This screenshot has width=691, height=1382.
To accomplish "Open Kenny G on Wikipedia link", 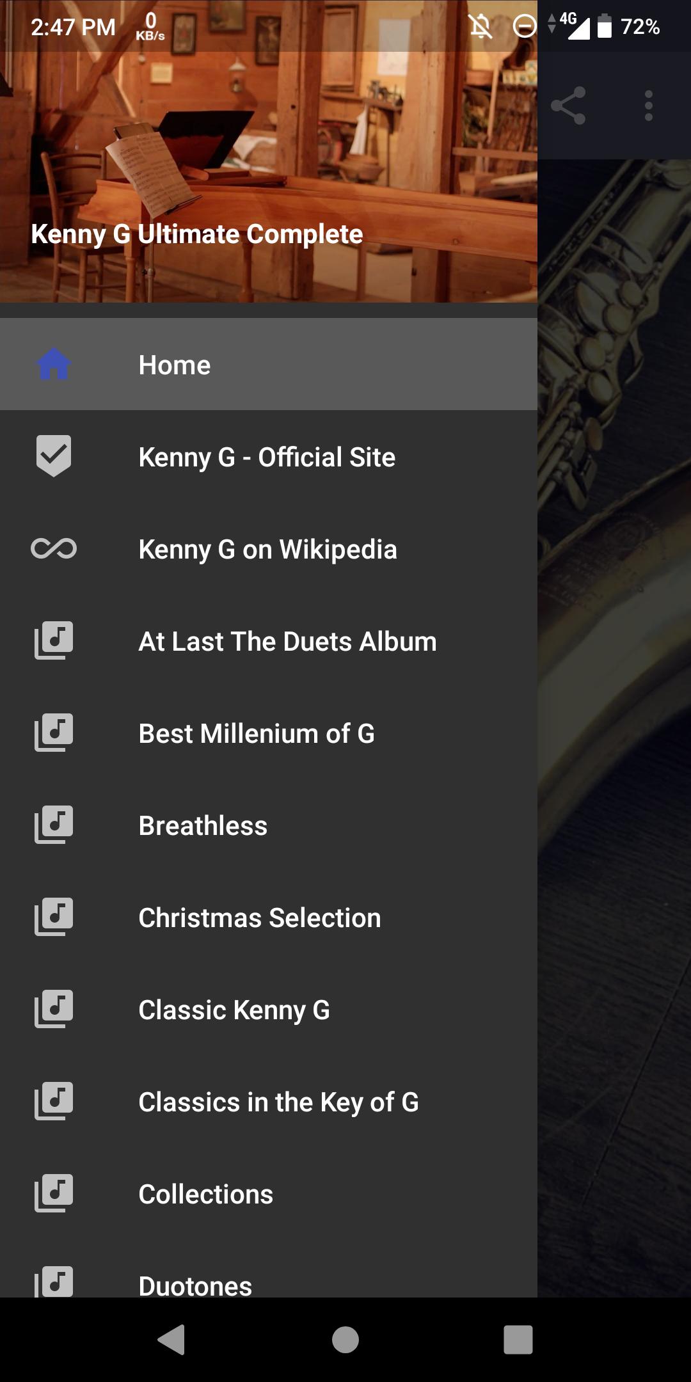I will (269, 548).
